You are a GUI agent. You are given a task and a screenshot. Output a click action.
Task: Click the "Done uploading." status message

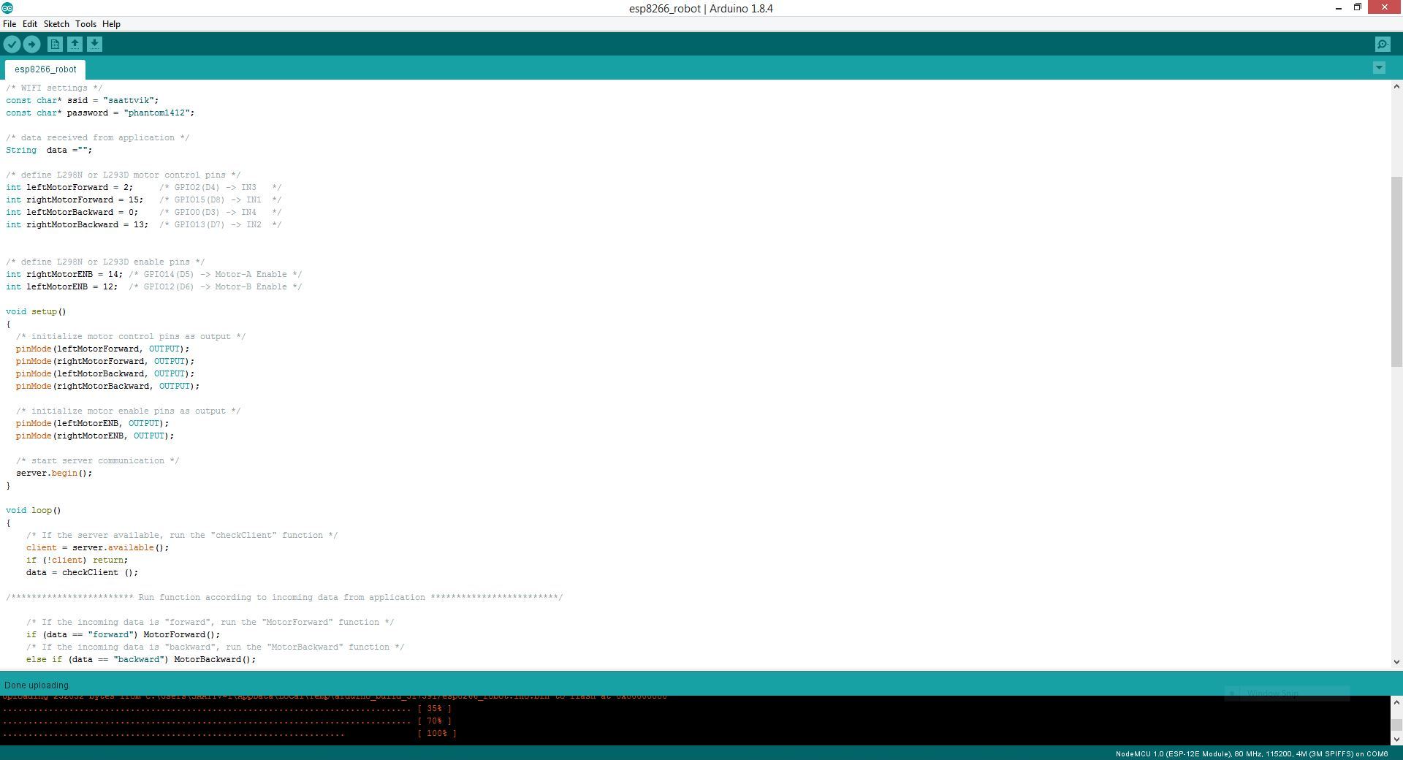tap(37, 685)
